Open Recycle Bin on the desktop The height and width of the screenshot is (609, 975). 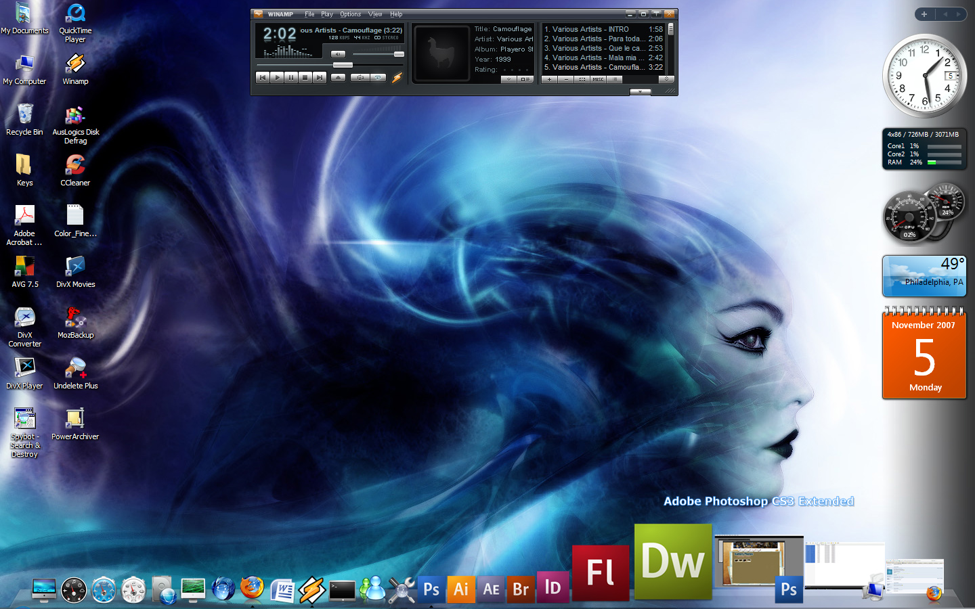click(x=24, y=119)
